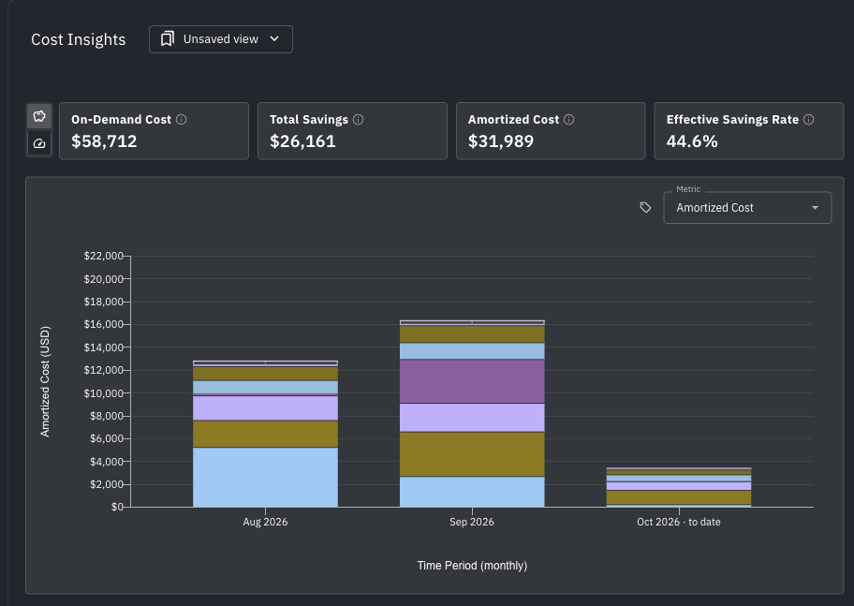Click the olive segment in Oct 2026 bar

pyautogui.click(x=679, y=497)
